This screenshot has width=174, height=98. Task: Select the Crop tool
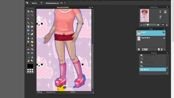(x=28, y=11)
